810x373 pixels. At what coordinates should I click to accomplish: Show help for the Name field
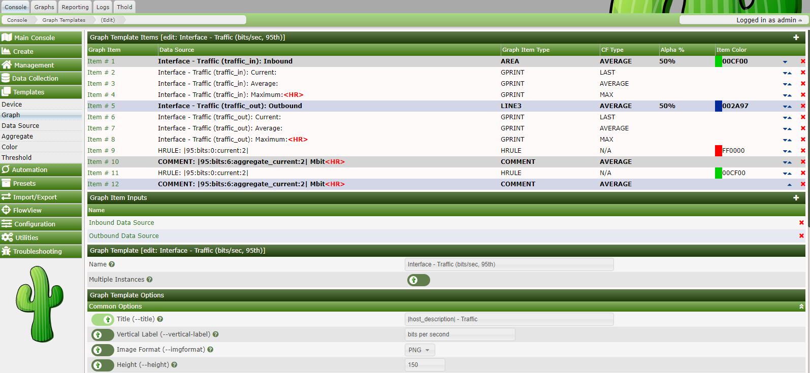click(x=112, y=264)
